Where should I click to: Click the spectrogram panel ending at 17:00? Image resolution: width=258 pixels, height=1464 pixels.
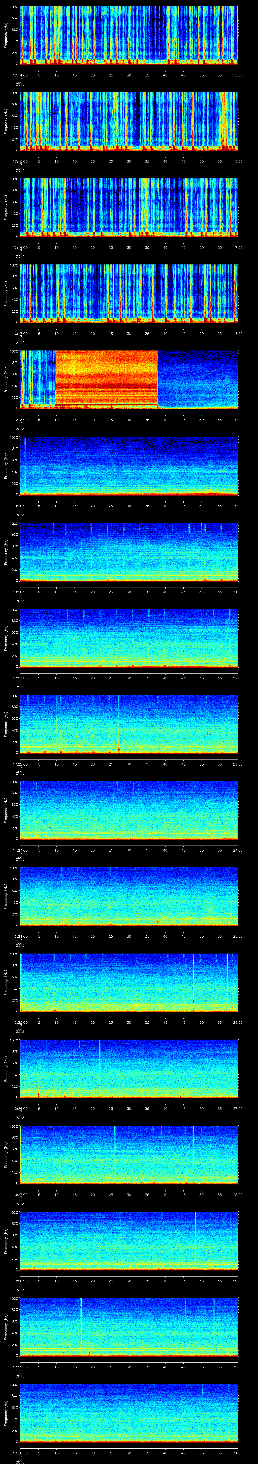(129, 207)
